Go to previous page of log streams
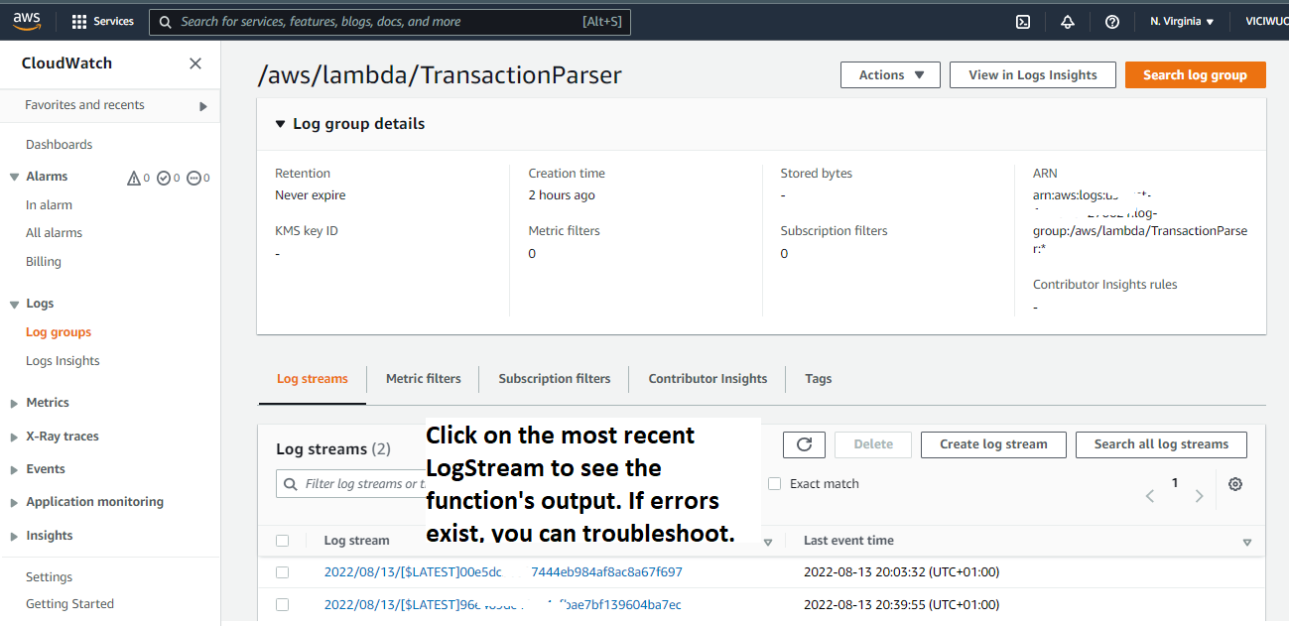The height and width of the screenshot is (626, 1289). 1150,495
